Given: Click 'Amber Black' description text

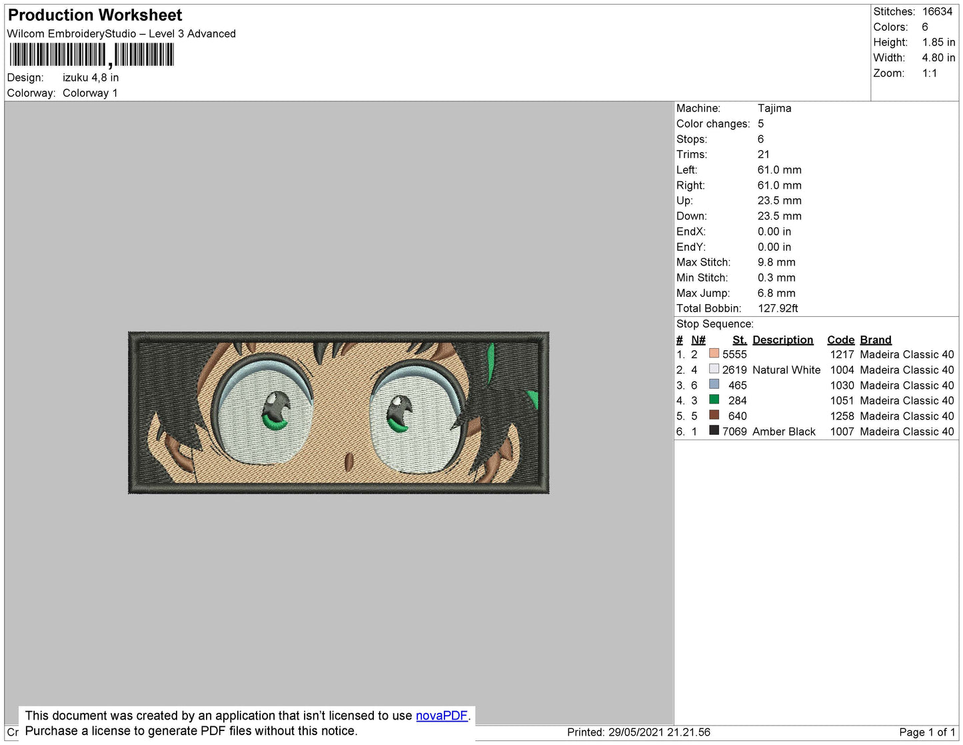Looking at the screenshot, I should 784,432.
